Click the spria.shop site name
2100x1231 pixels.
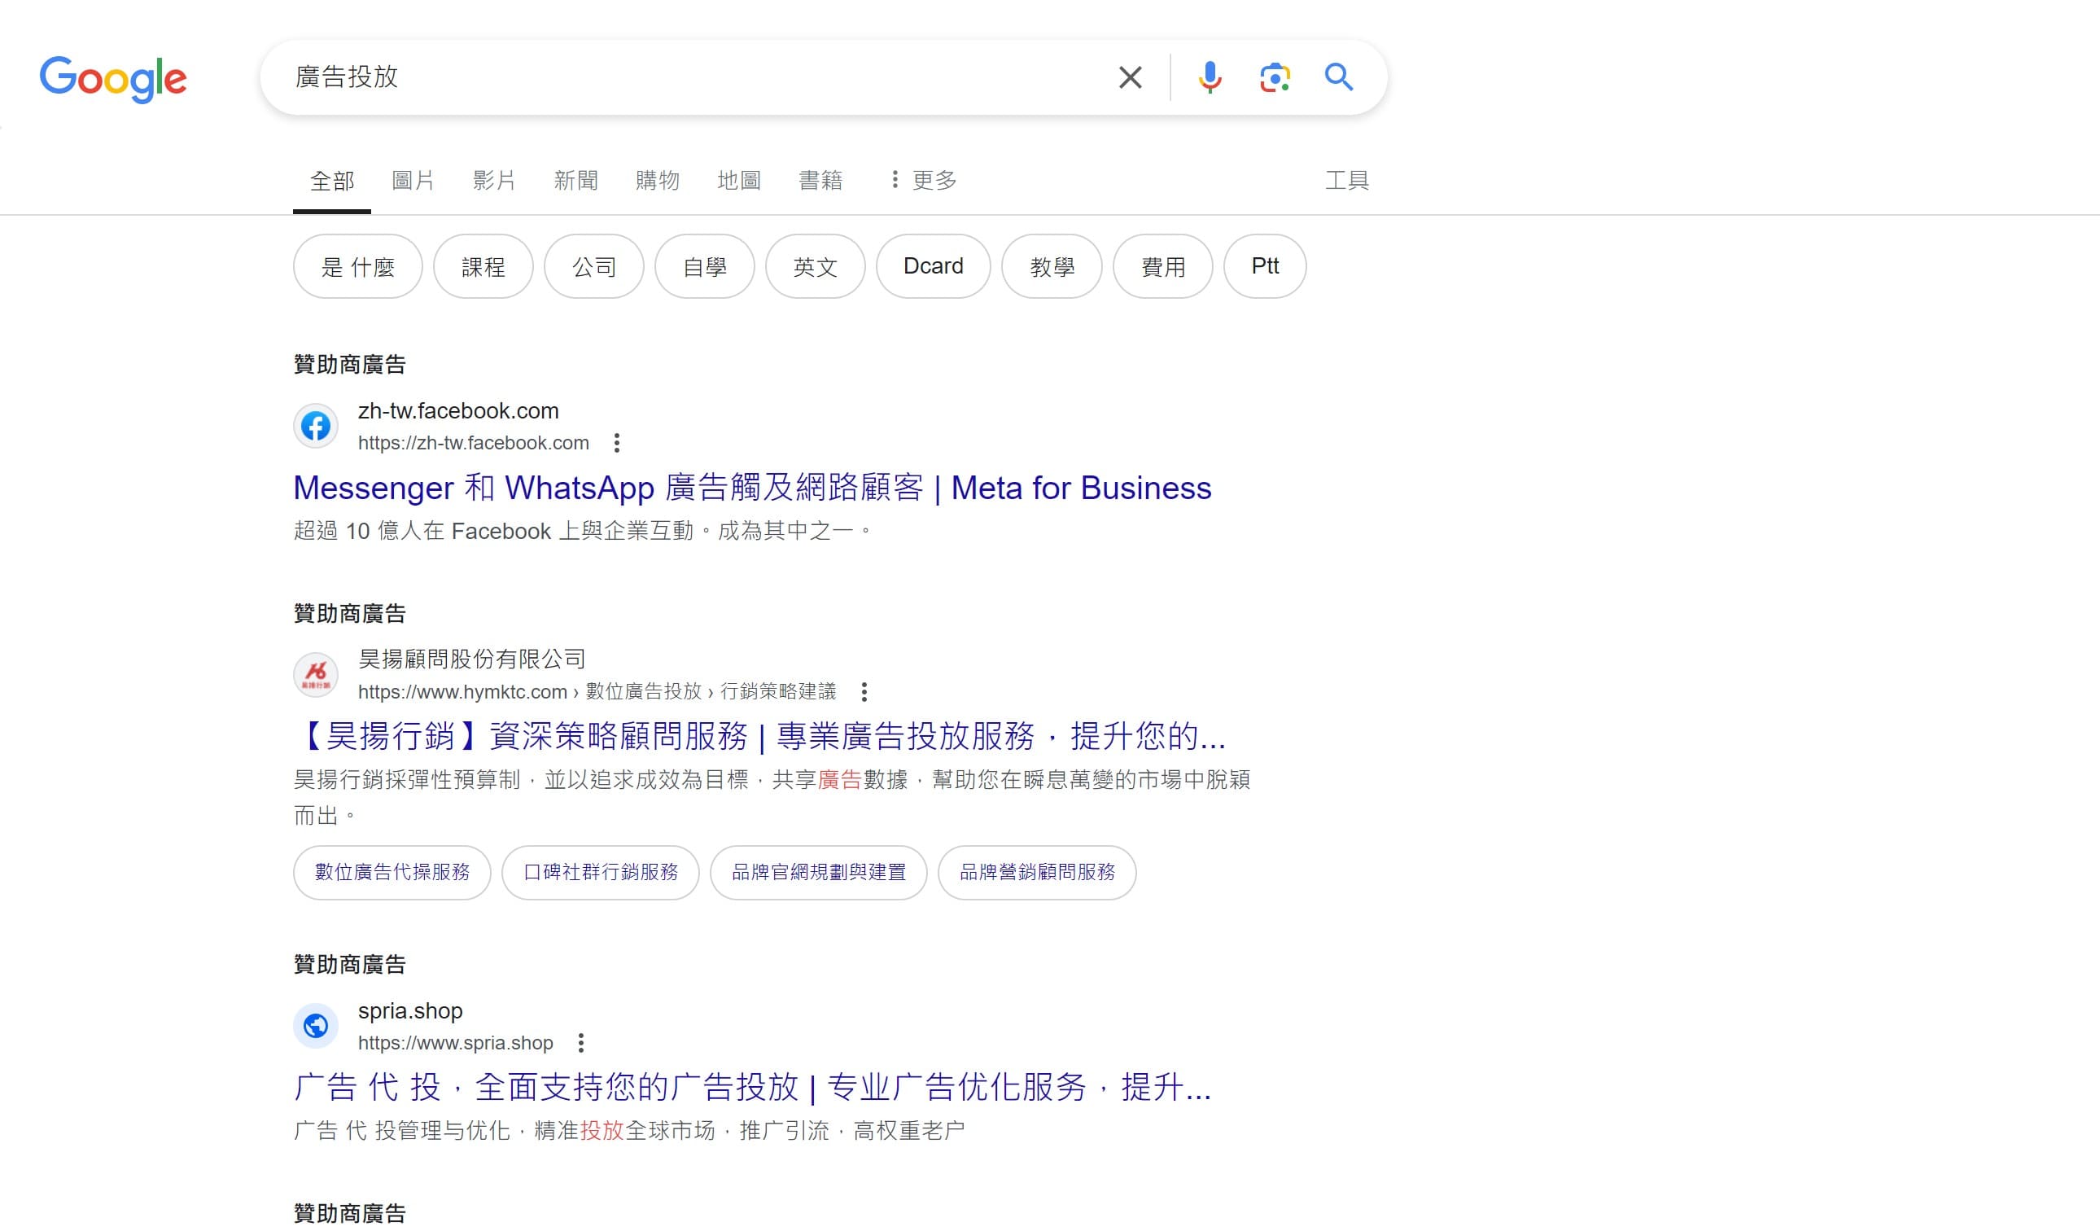(x=410, y=1011)
